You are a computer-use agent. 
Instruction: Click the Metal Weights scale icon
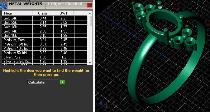click(x=3, y=5)
